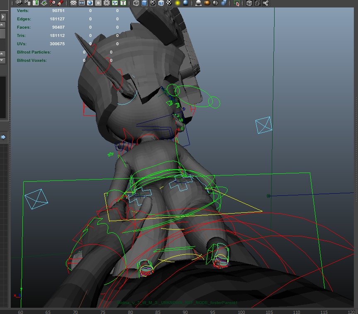Toggle the Field Chart crossed-grid icon
The height and width of the screenshot is (314, 358).
[x=107, y=3]
